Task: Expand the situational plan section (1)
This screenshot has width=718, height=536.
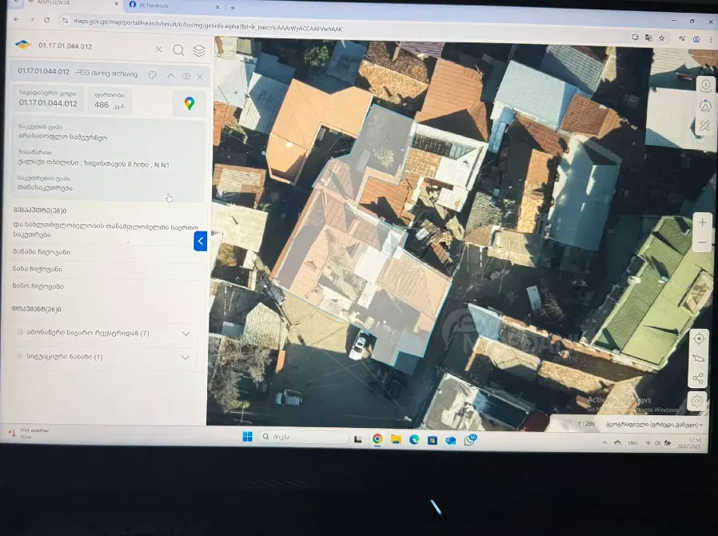Action: [185, 358]
